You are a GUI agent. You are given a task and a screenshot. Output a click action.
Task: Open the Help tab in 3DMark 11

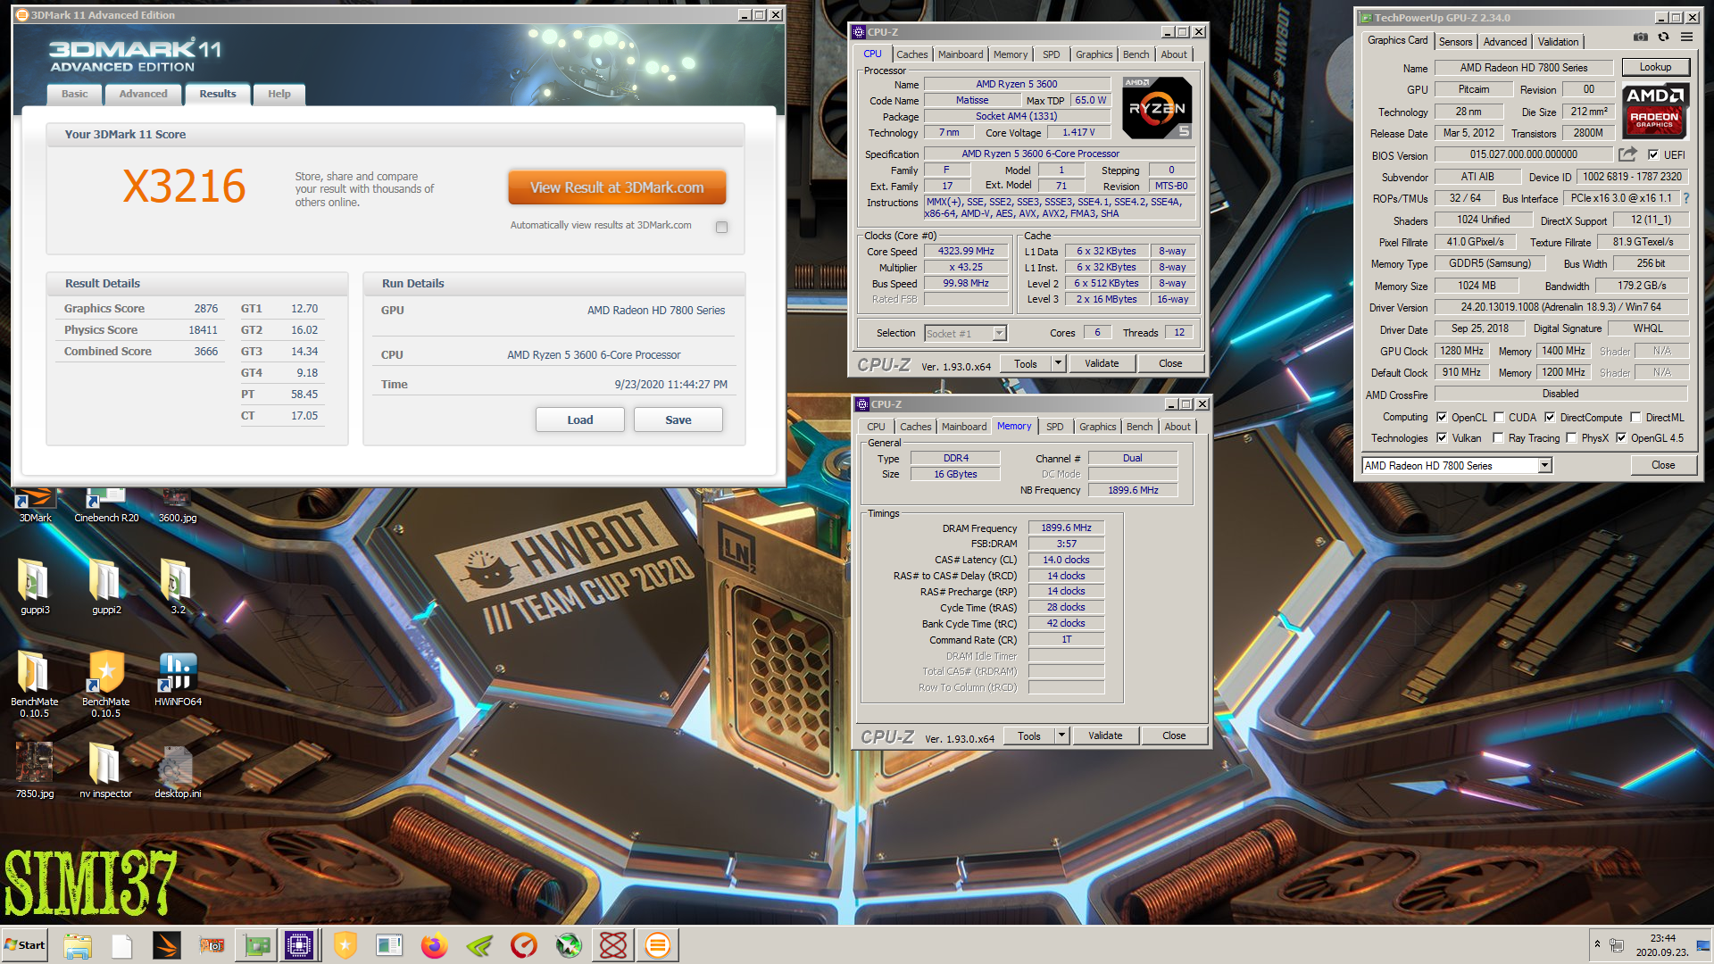click(279, 94)
